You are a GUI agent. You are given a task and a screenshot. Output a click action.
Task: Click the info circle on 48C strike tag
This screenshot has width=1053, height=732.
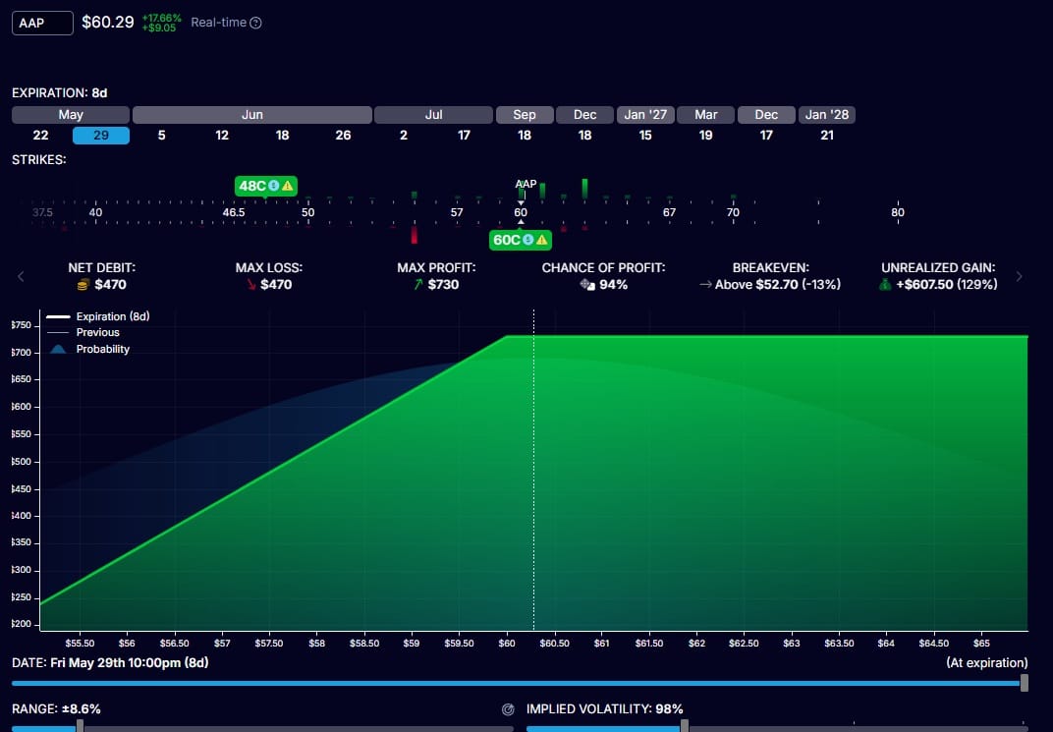pyautogui.click(x=274, y=186)
